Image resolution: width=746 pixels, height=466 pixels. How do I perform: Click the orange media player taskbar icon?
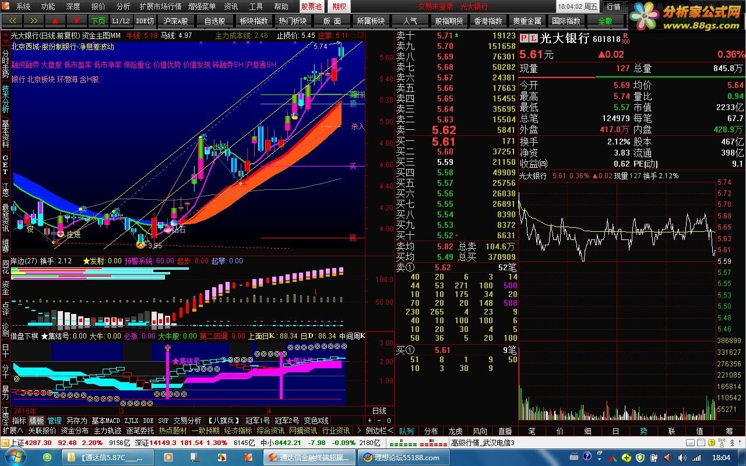[x=168, y=457]
